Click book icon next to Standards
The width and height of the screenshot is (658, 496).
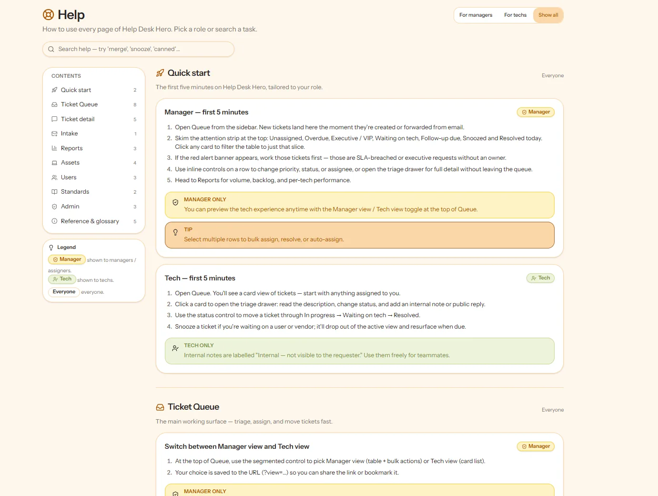(x=54, y=192)
